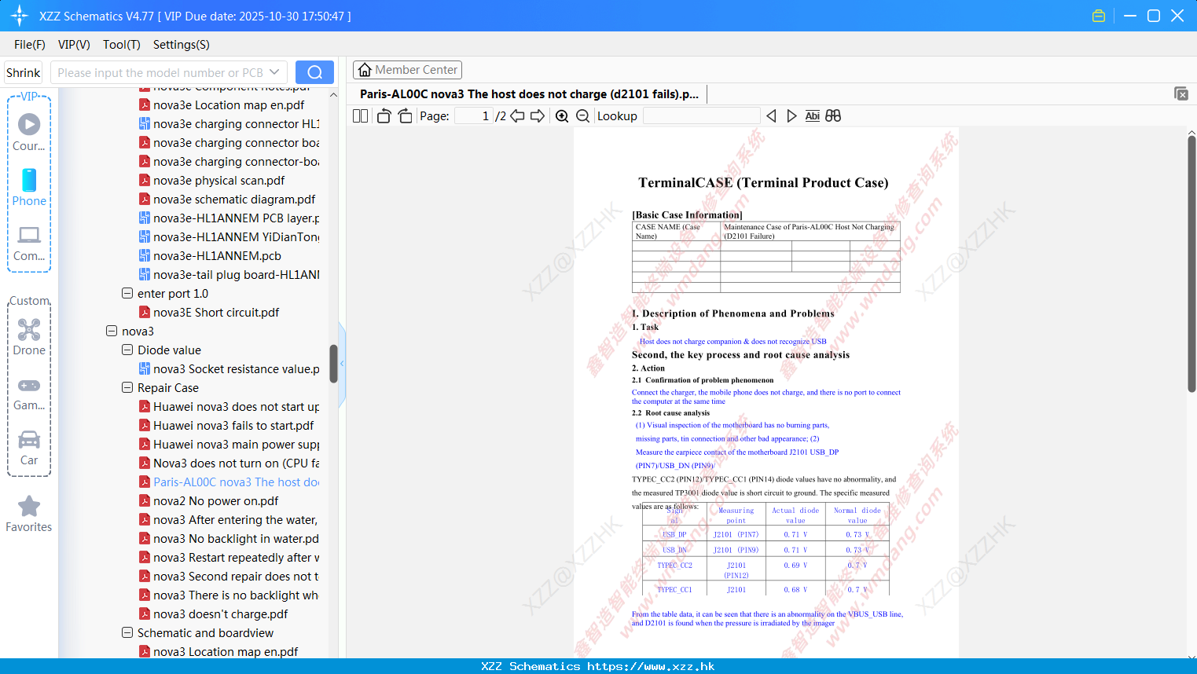Collapse the enter port 1.0 folder
Screen dimensions: 1197x674
click(x=127, y=293)
